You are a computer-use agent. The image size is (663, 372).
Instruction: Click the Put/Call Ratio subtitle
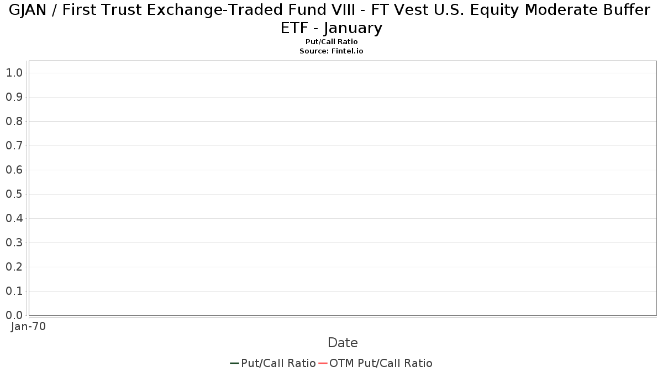[x=331, y=42]
